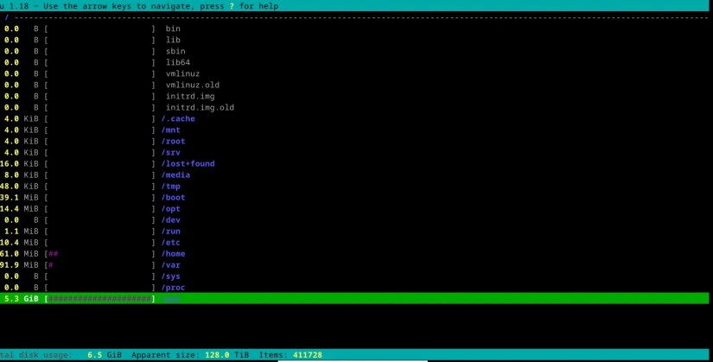Open the /etc directory
Viewport: 713px width, 362px height.
tap(171, 243)
